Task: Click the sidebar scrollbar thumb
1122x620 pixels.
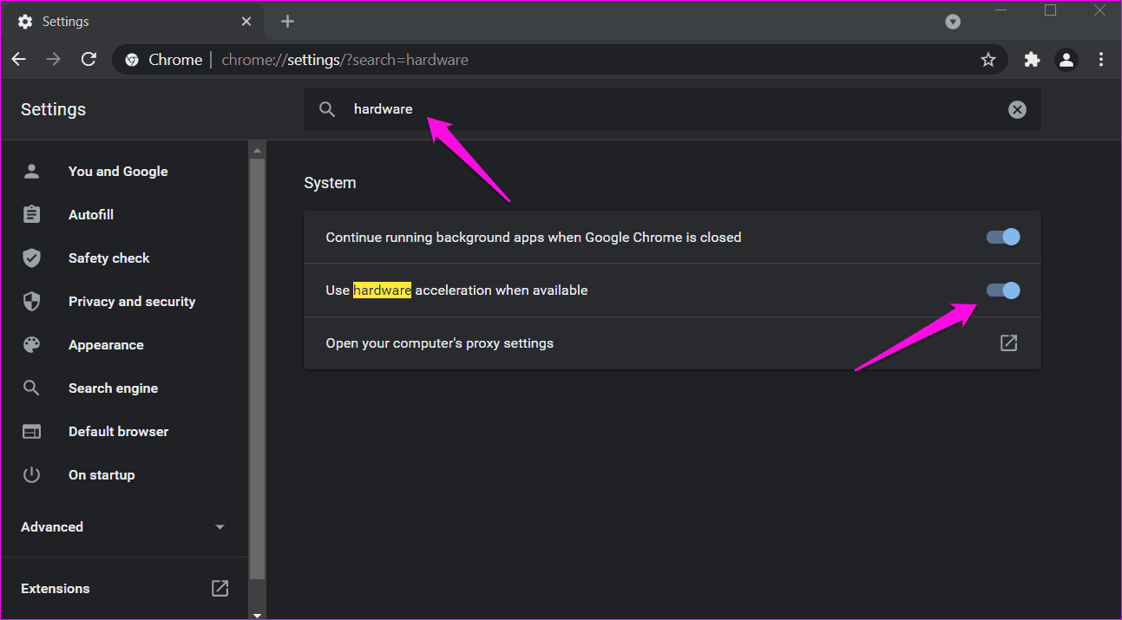Action: (257, 369)
